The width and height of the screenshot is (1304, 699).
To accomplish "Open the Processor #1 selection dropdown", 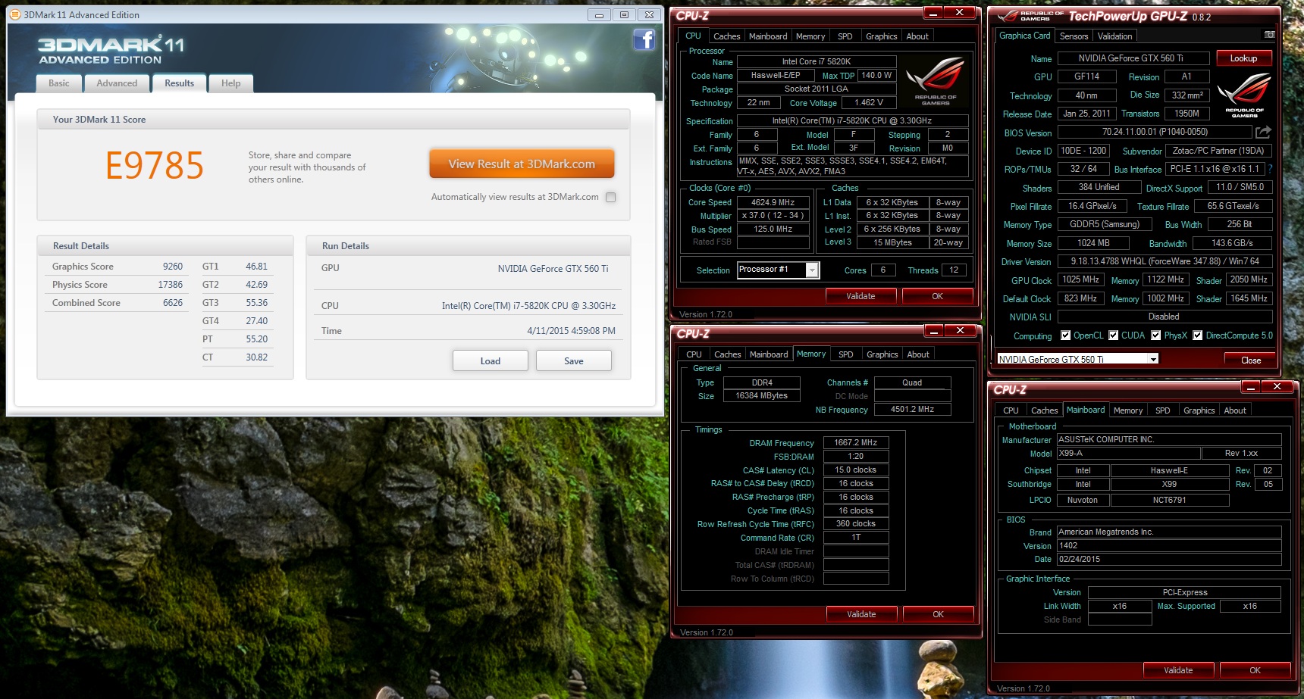I will pos(812,270).
